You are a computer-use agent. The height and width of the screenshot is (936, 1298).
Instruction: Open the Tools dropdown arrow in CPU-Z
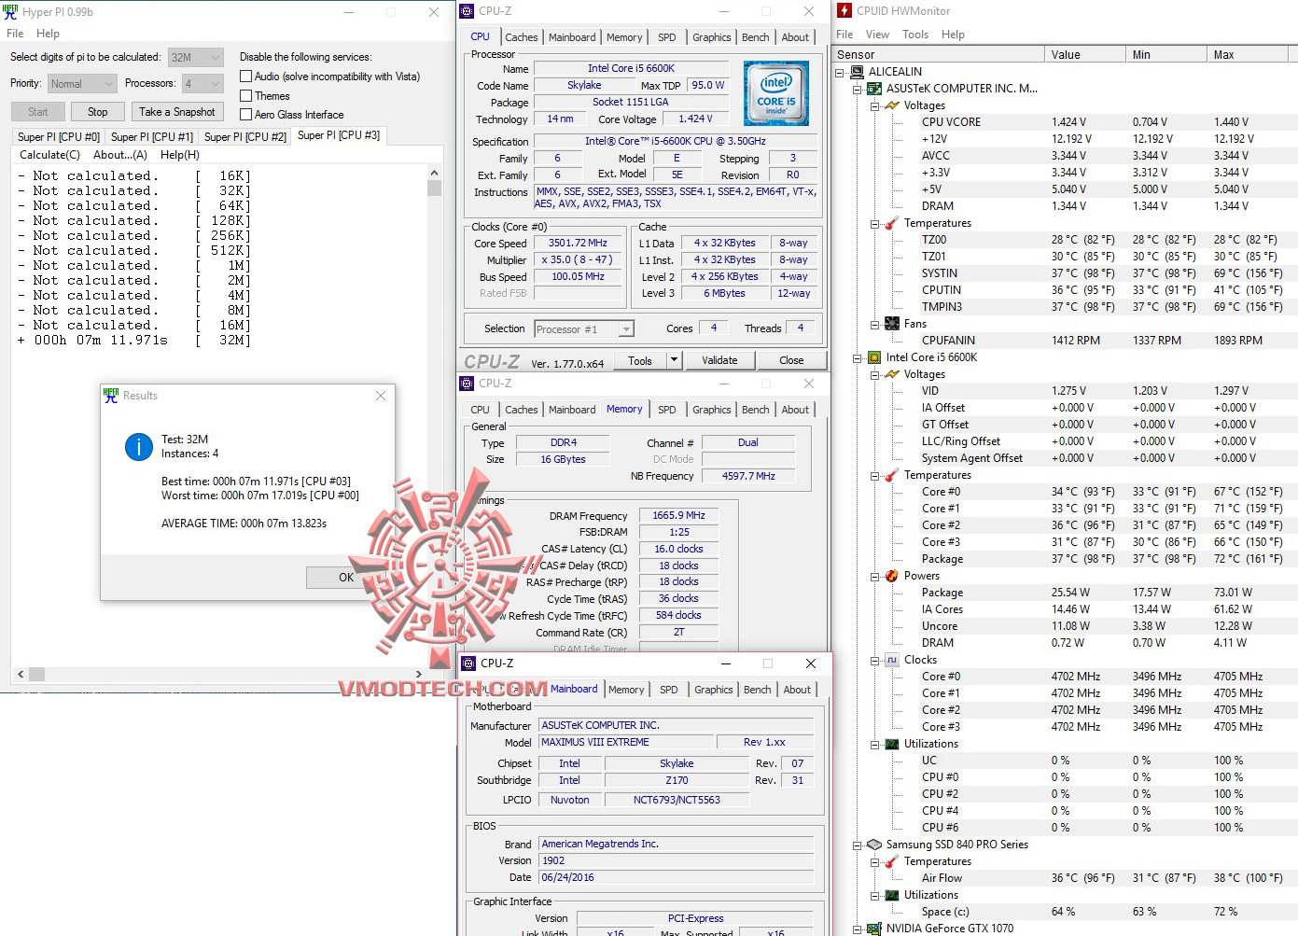click(674, 360)
